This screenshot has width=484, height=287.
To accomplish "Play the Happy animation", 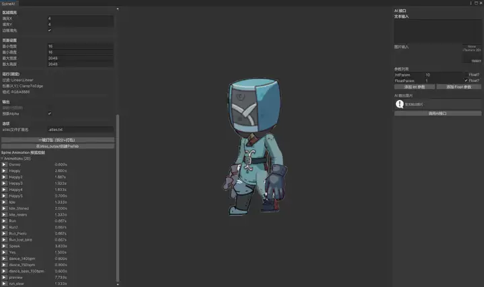I will 4,171.
